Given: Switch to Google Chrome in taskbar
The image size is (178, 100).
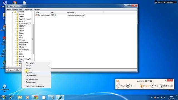Looking at the screenshot, I should (x=36, y=97).
